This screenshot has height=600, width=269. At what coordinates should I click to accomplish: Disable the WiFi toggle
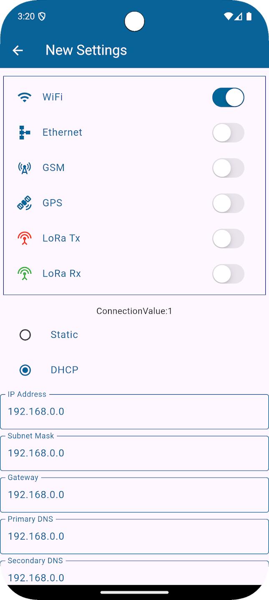pyautogui.click(x=228, y=97)
